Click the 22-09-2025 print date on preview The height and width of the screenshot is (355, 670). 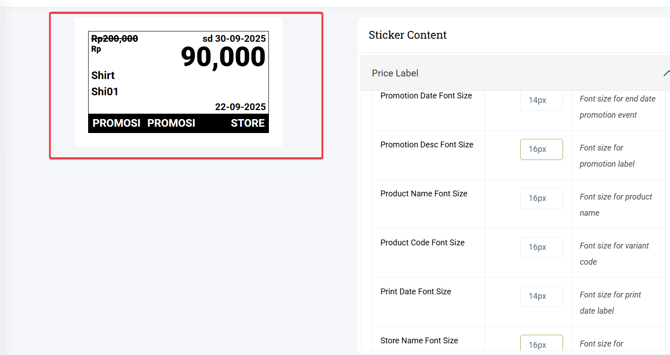pyautogui.click(x=240, y=107)
